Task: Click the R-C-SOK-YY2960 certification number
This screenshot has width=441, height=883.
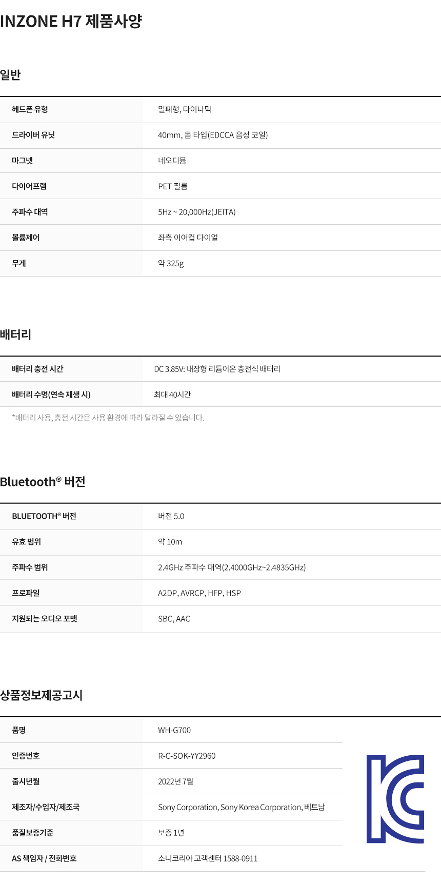Action: (187, 756)
